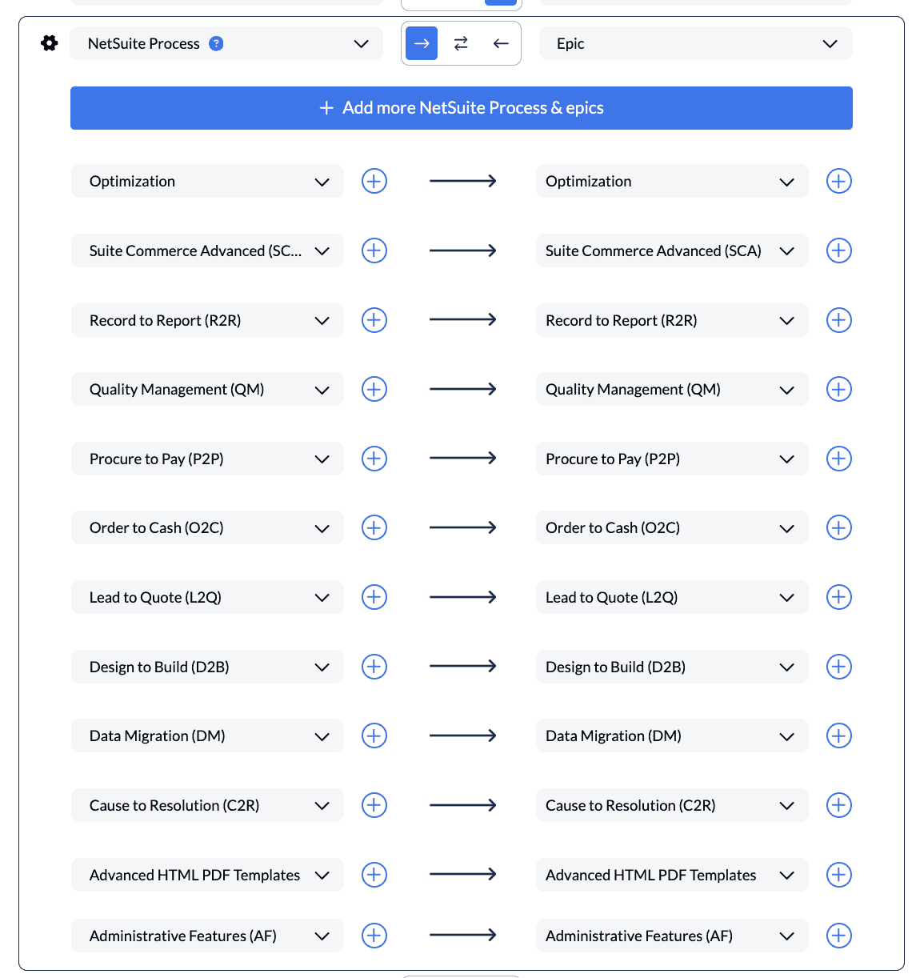Image resolution: width=920 pixels, height=978 pixels.
Task: Open left Design to Build (D2B) dropdown
Action: (x=207, y=667)
